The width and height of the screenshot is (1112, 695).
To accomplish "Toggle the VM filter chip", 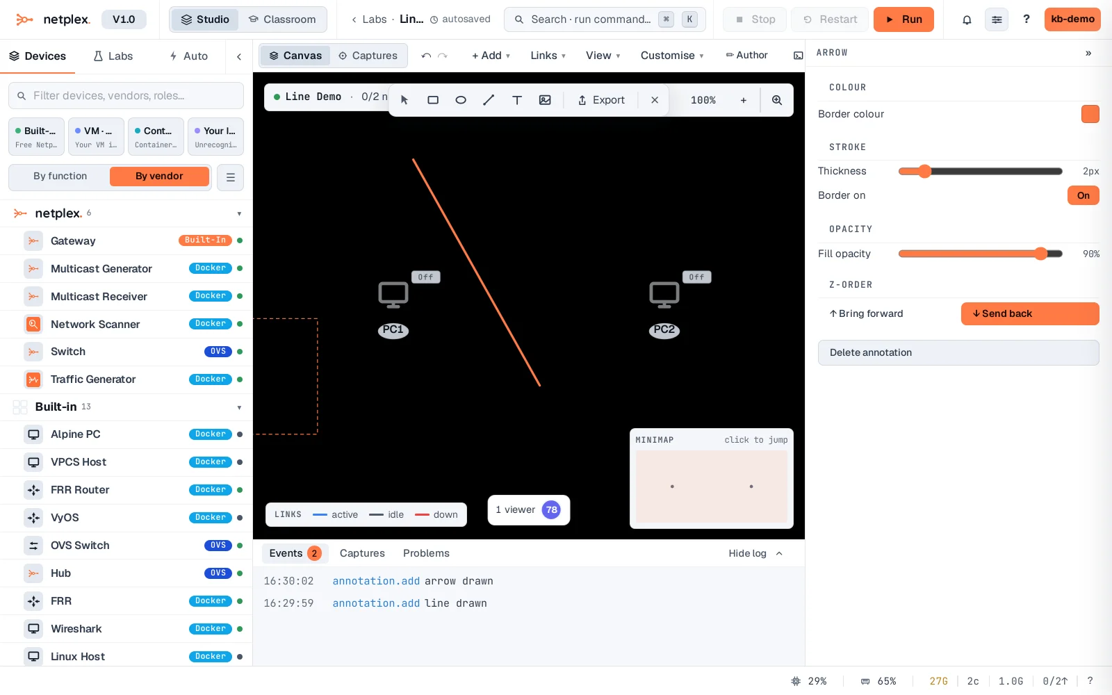I will point(96,136).
